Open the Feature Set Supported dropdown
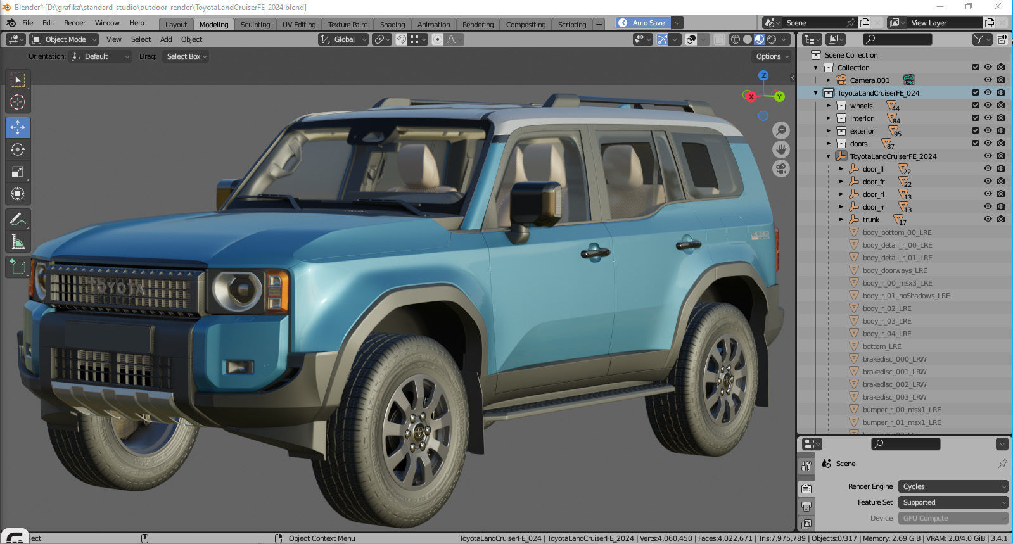The width and height of the screenshot is (1013, 544). click(x=953, y=502)
